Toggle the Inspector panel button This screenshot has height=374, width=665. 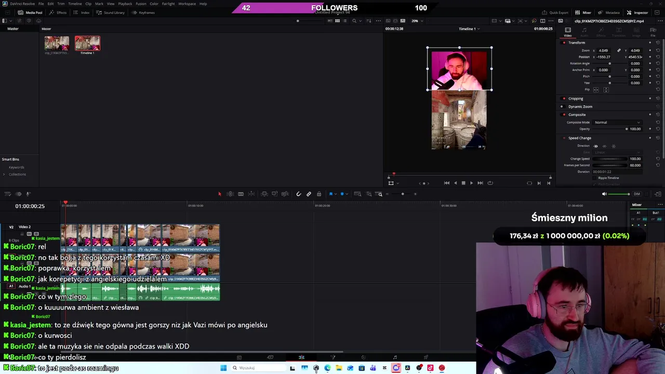[x=637, y=12]
